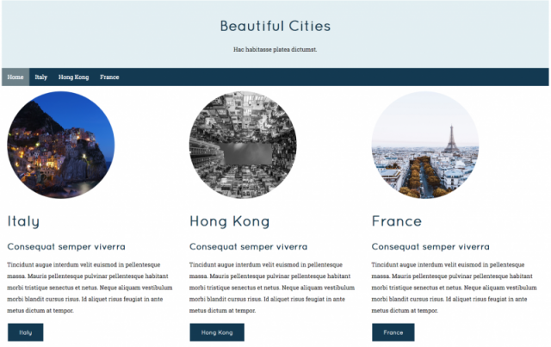Viewport: 551px width, 347px height.
Task: Click the black-and-white Hong Kong buildings image
Action: 243,145
